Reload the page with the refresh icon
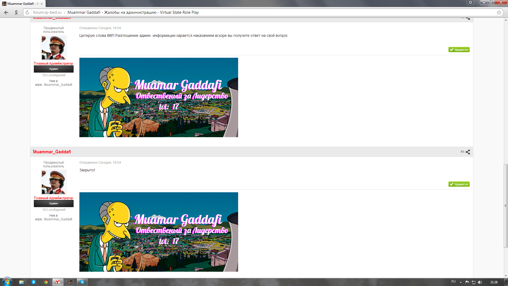The width and height of the screenshot is (508, 286). pos(27,12)
